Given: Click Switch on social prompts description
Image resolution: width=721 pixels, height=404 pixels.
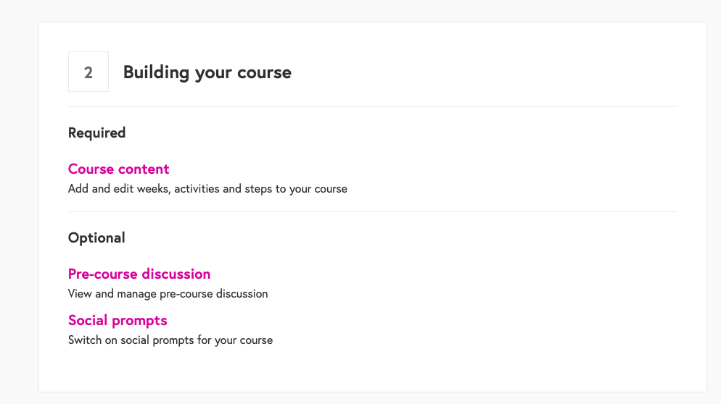Looking at the screenshot, I should pos(170,340).
